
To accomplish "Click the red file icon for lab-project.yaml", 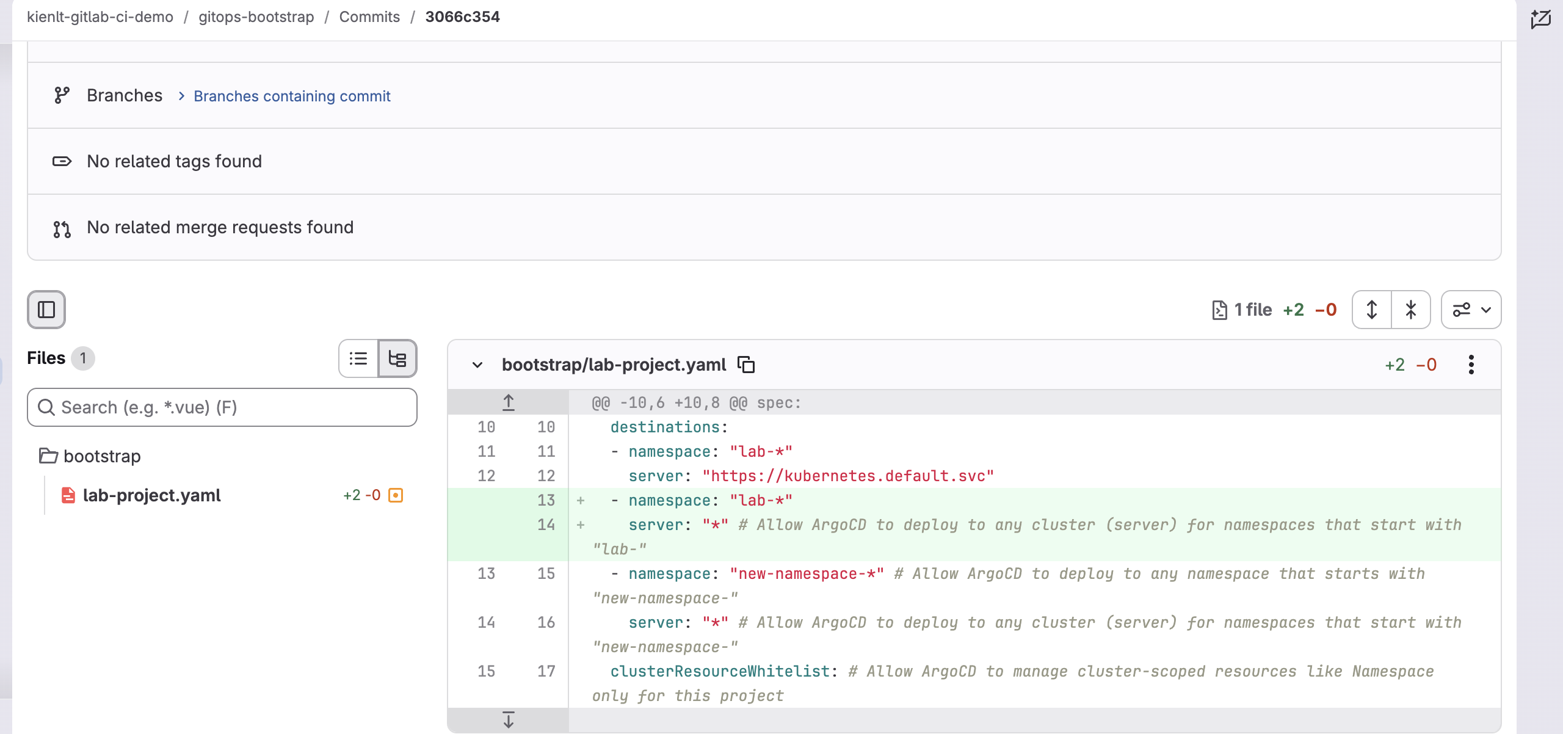I will [x=68, y=495].
